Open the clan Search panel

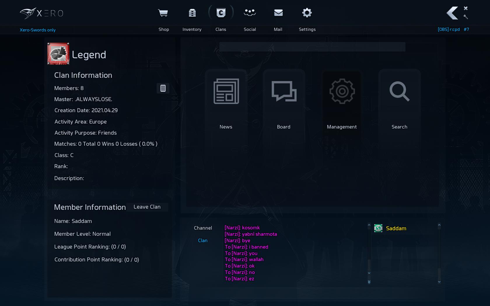[x=400, y=101]
